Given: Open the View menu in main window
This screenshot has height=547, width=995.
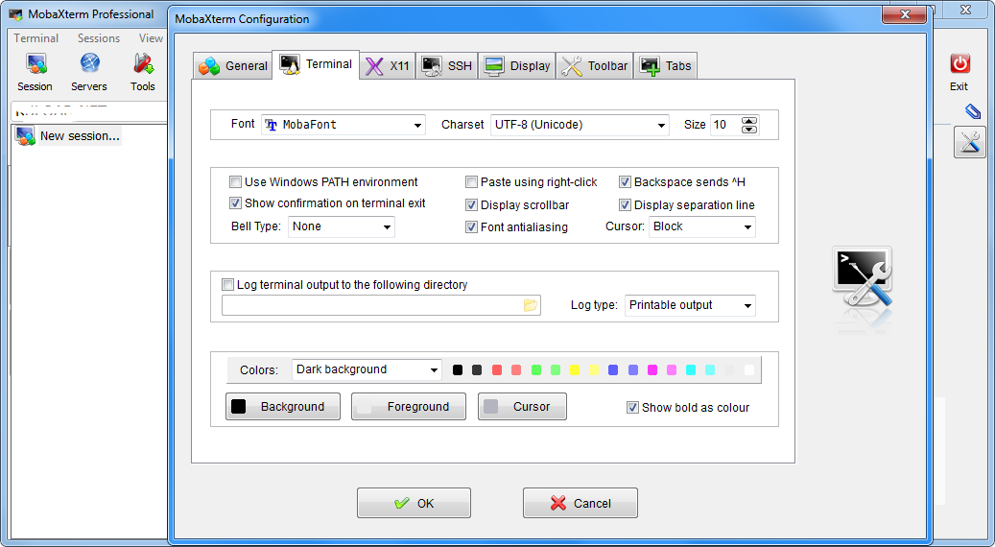Looking at the screenshot, I should click(x=151, y=38).
